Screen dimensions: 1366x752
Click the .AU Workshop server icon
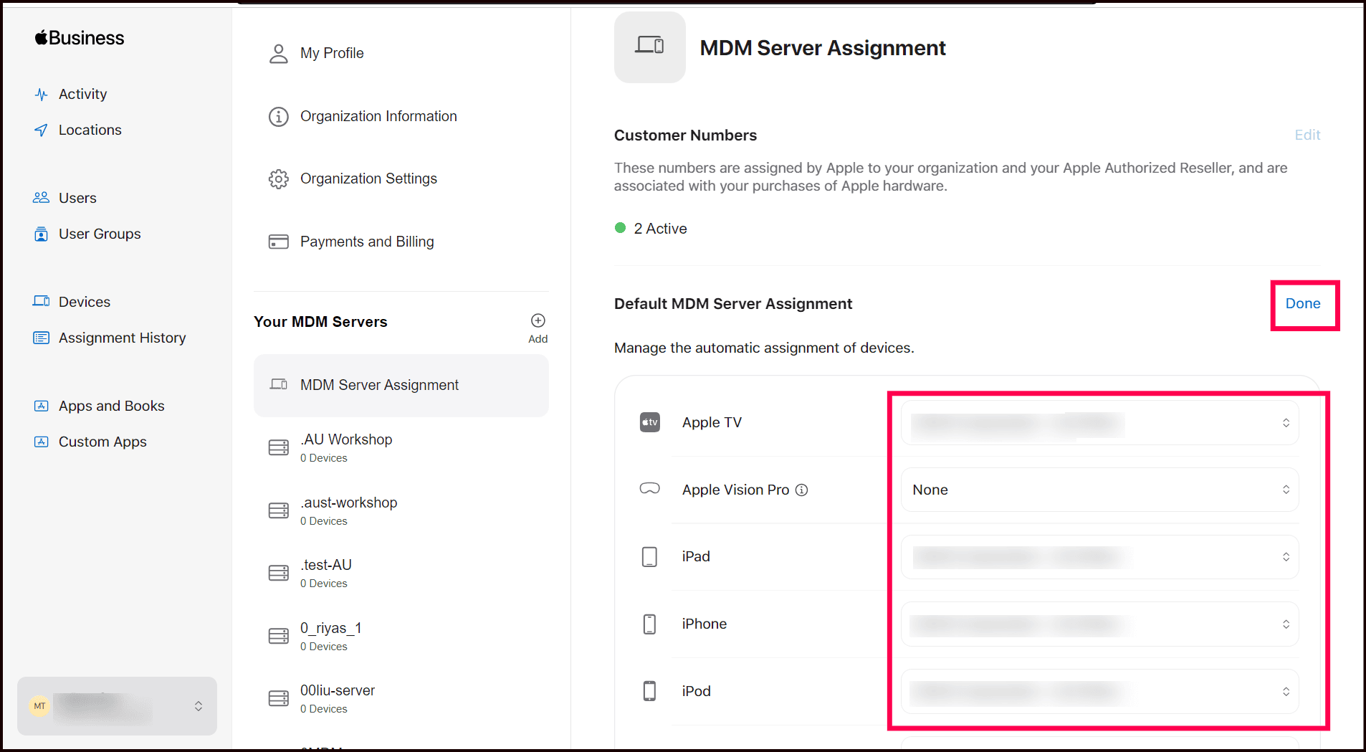click(x=278, y=448)
